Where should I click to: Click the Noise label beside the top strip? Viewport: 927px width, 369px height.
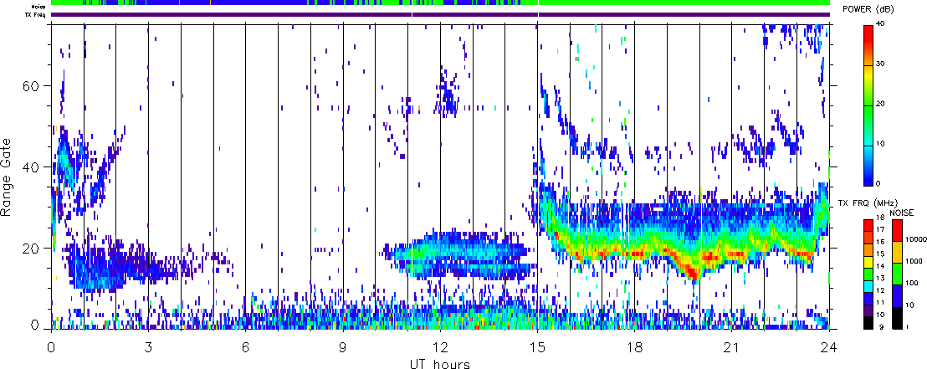tap(39, 7)
